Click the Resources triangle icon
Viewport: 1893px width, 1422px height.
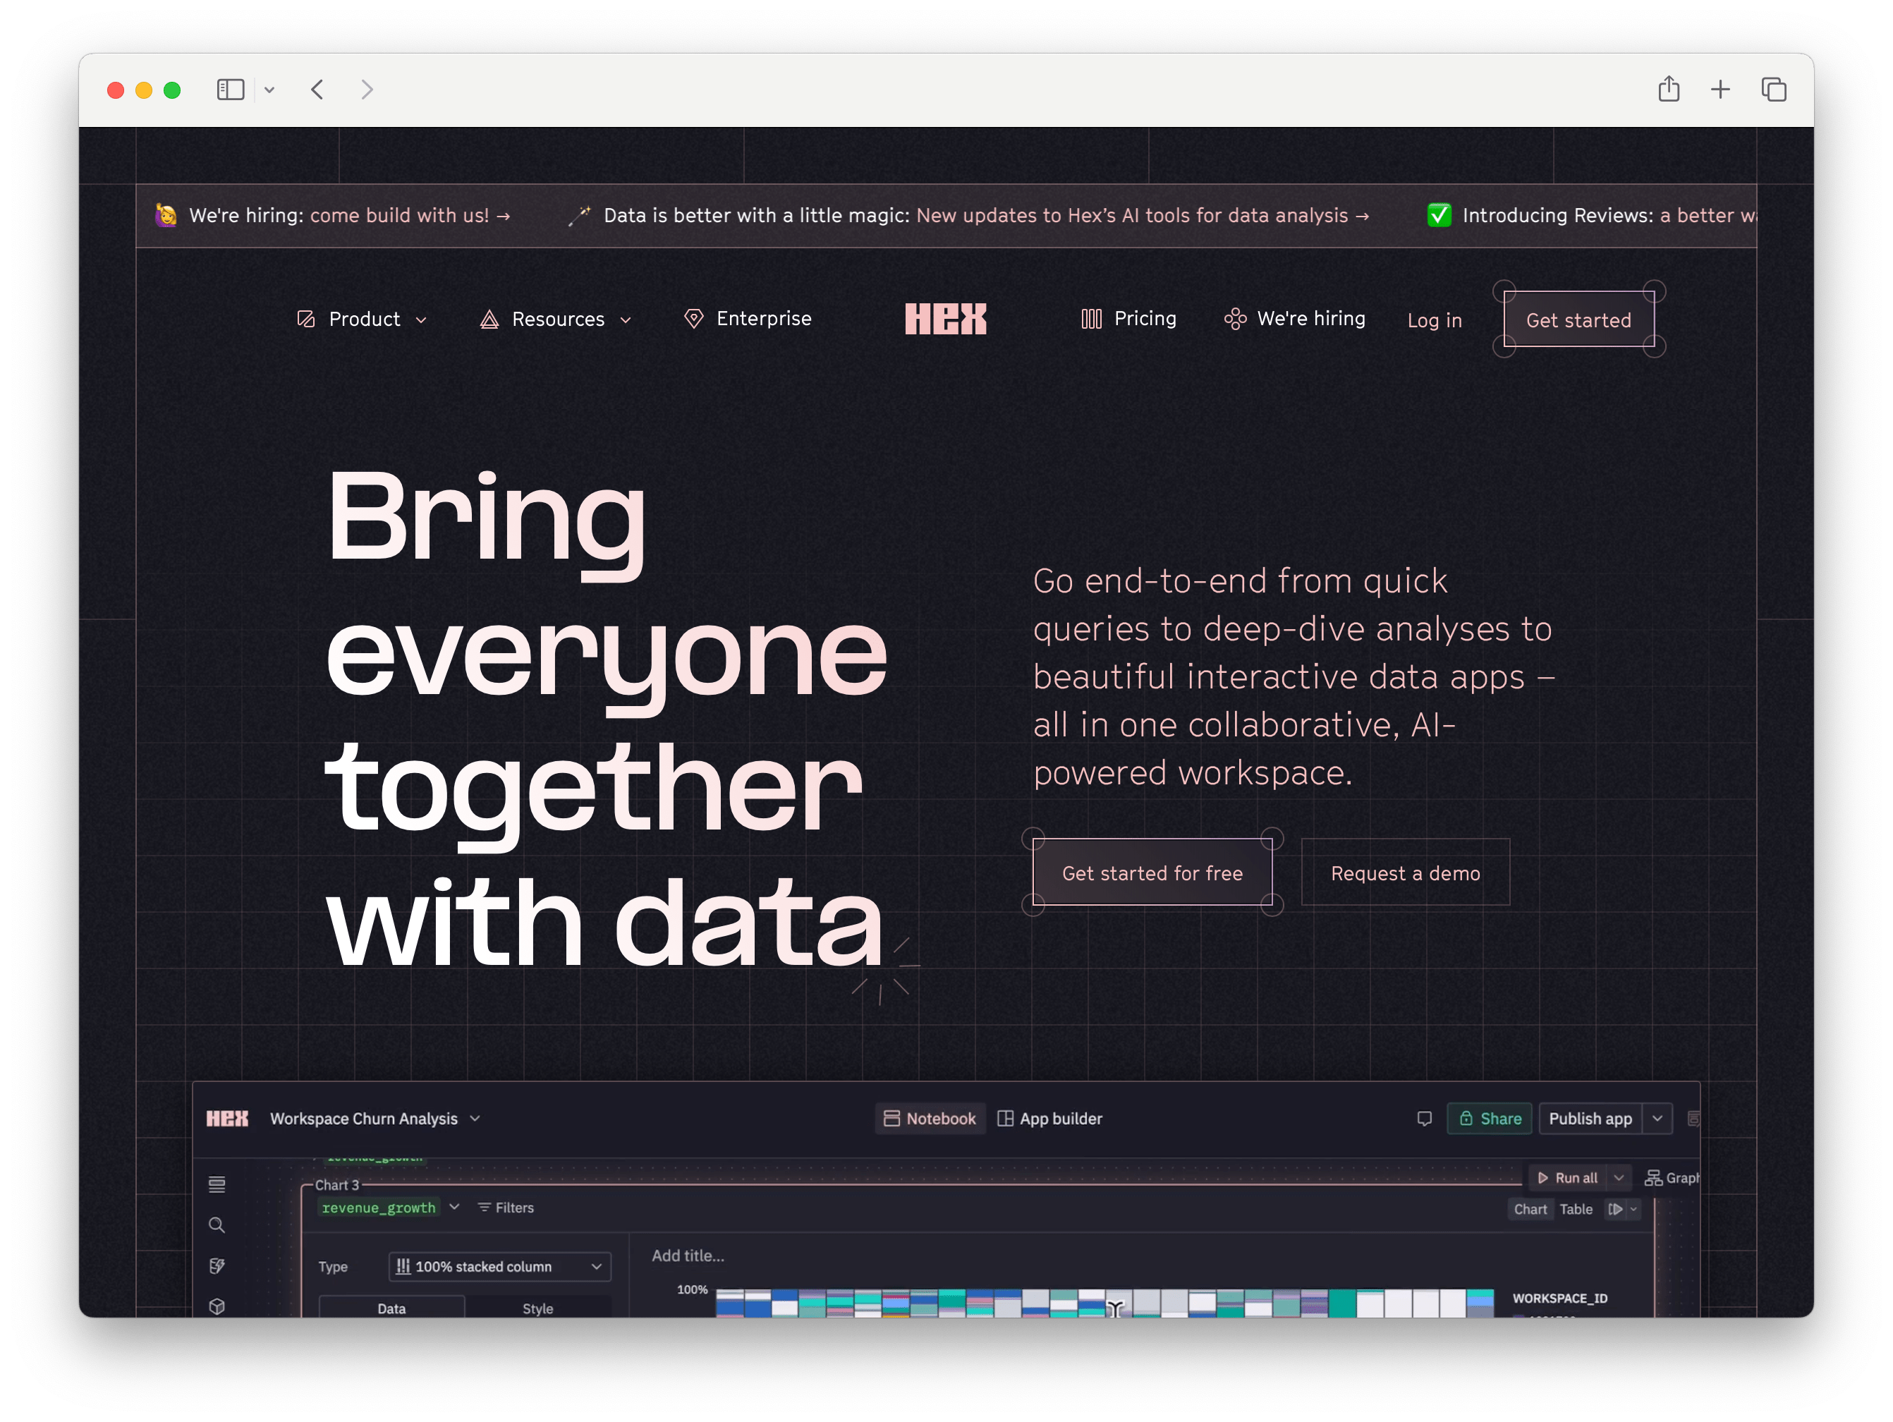[x=489, y=320]
